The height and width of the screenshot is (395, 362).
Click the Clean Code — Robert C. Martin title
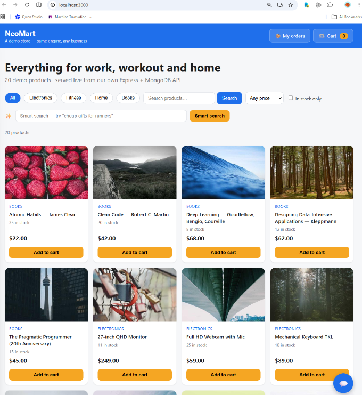133,215
